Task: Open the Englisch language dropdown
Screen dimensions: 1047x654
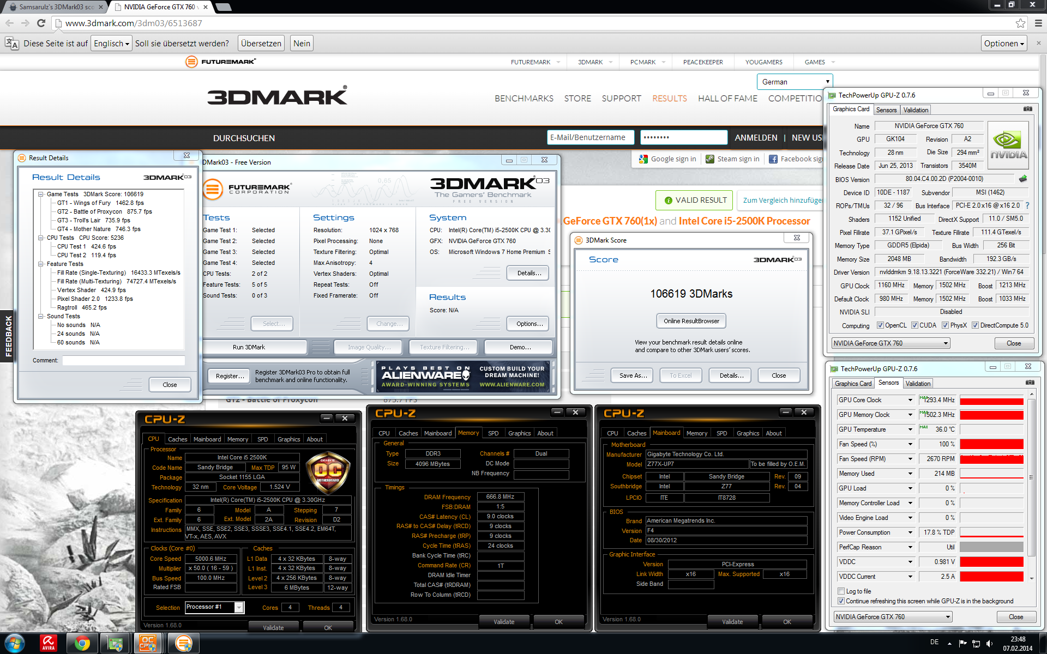Action: (112, 44)
